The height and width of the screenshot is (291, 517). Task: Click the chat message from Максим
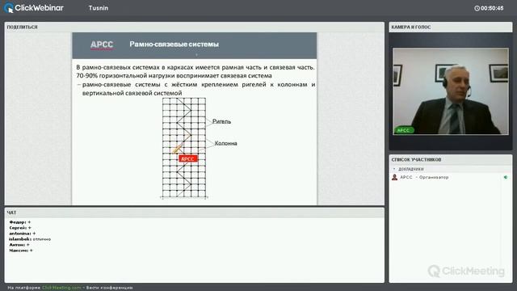tap(21, 251)
